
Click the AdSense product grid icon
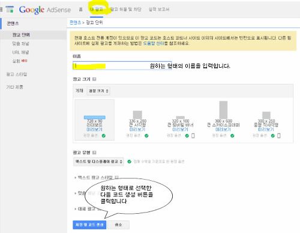click(10, 9)
